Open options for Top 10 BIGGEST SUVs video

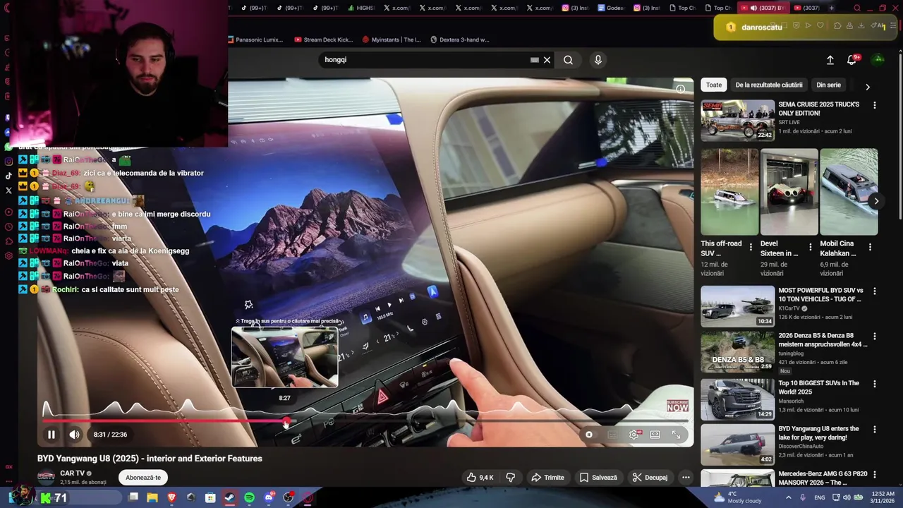[875, 384]
